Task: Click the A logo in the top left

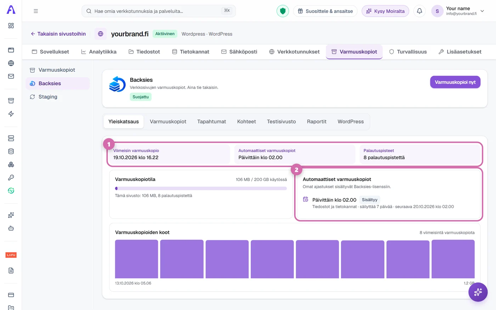Action: (11, 10)
